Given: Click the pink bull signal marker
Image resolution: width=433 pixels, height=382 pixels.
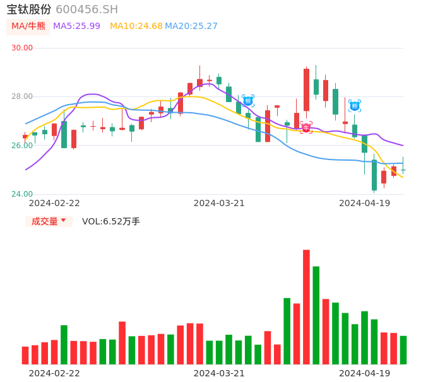Looking at the screenshot, I should click(306, 127).
